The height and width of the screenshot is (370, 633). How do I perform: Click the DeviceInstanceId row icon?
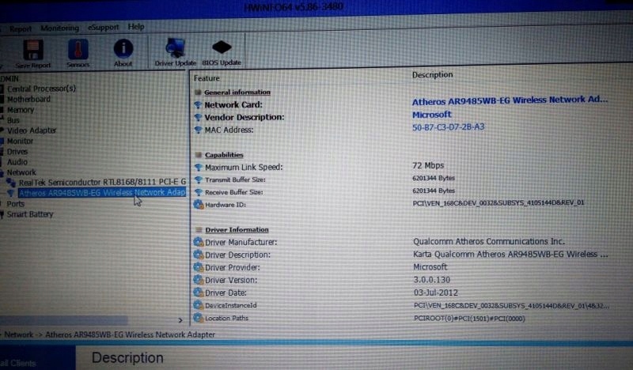pos(199,305)
